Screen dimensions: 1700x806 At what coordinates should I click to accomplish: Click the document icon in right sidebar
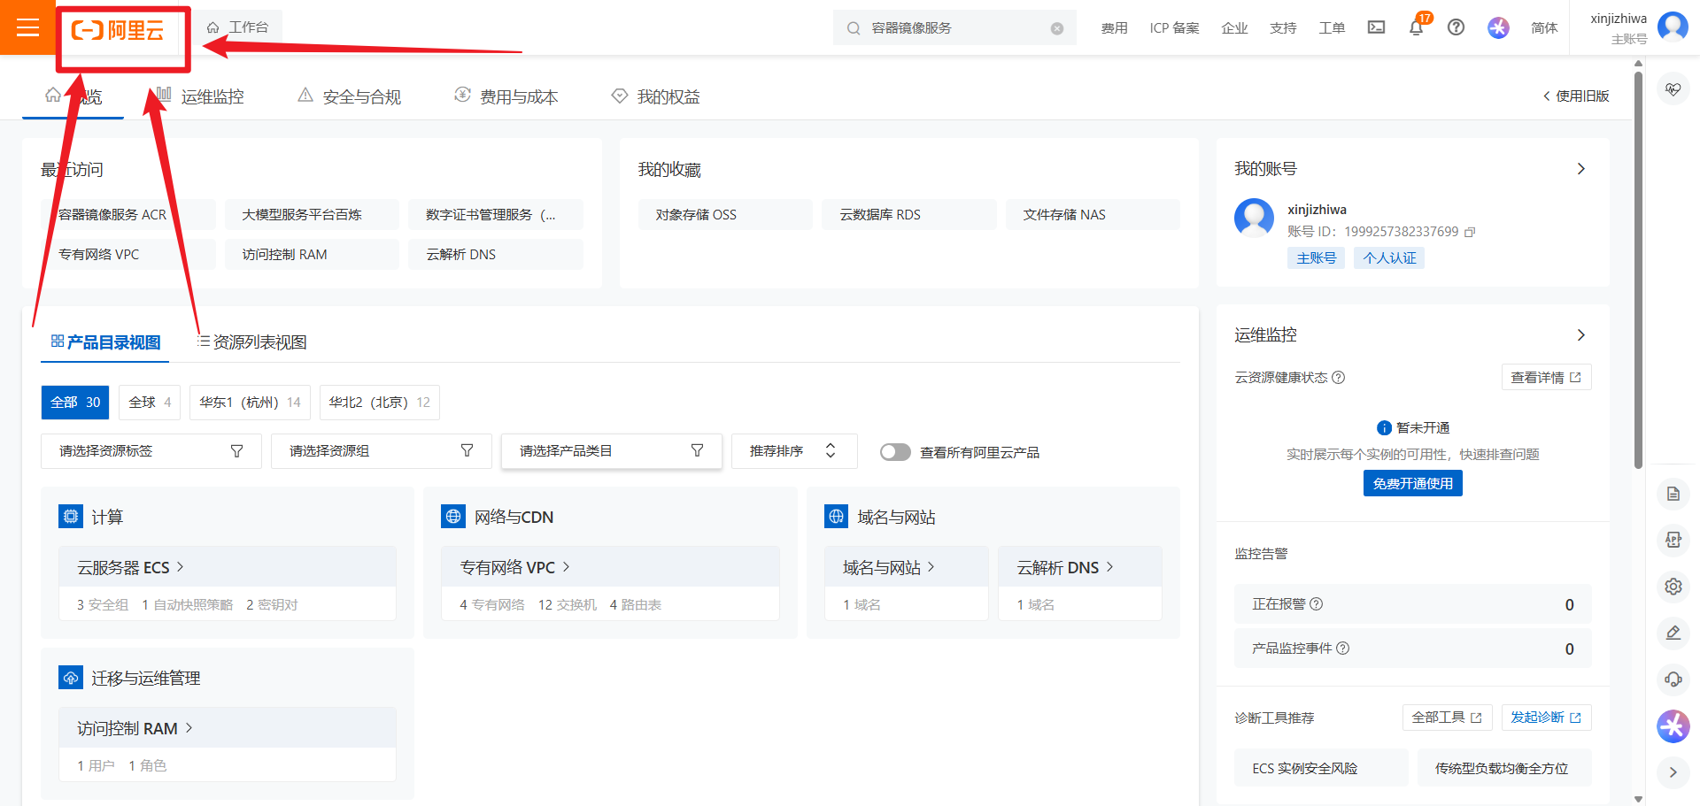(x=1673, y=494)
